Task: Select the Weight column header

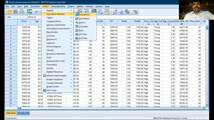Action: click(x=137, y=22)
